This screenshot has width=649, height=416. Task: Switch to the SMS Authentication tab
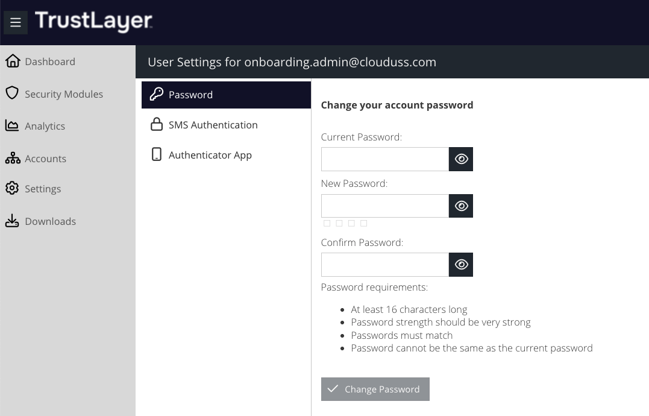(x=226, y=125)
